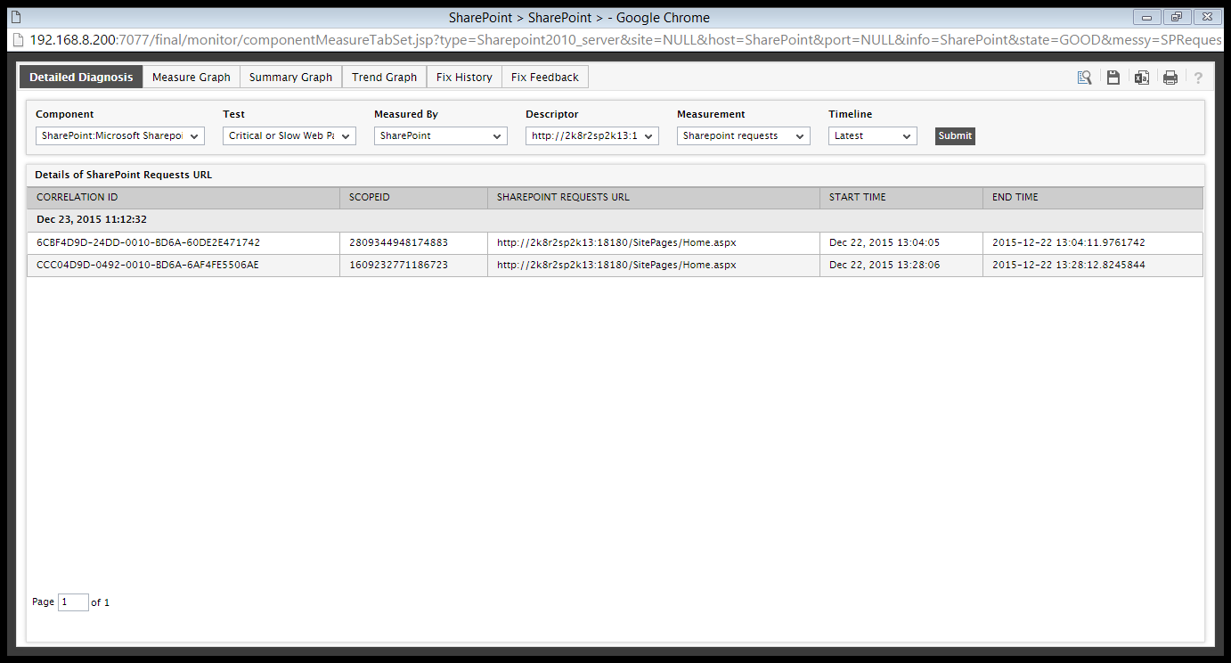Export data with the Excel icon
This screenshot has height=663, width=1231.
(x=1141, y=78)
